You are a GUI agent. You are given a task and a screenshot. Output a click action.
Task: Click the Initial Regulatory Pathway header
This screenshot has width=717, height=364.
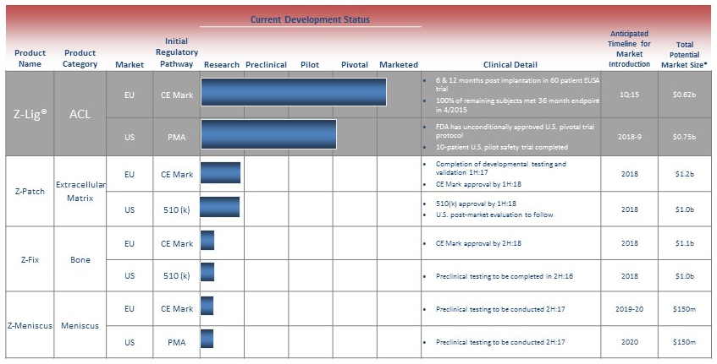(x=177, y=52)
